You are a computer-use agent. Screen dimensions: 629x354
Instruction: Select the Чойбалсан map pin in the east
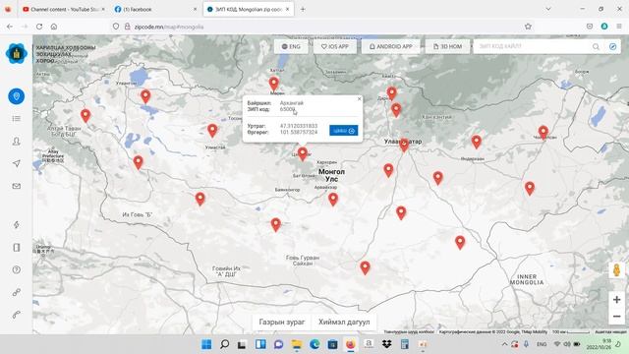(x=543, y=132)
